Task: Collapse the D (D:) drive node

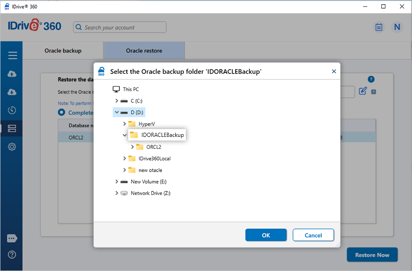Action: point(117,112)
